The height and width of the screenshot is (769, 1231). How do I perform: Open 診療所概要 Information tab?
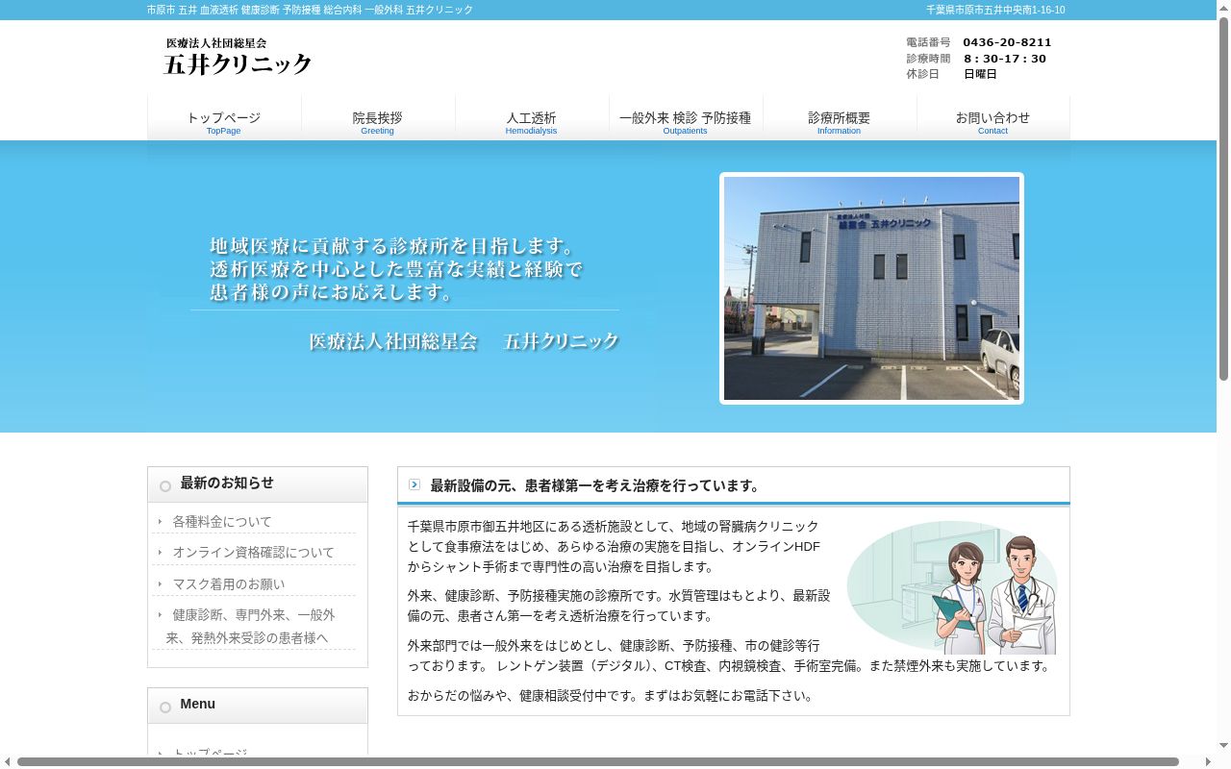(840, 118)
